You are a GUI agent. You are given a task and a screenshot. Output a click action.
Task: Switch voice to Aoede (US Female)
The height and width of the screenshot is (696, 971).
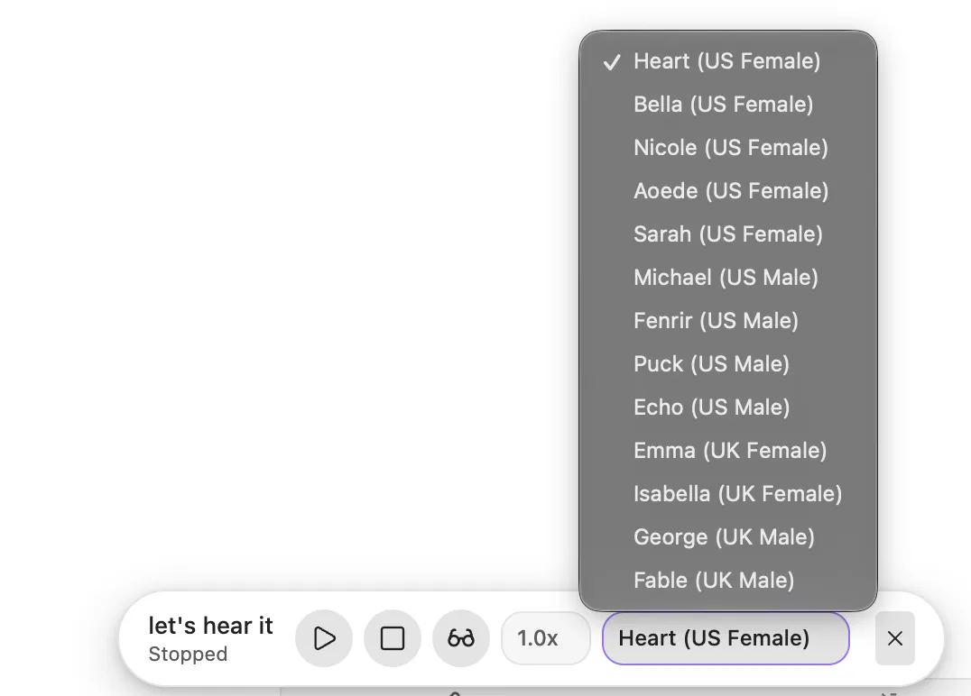click(728, 191)
